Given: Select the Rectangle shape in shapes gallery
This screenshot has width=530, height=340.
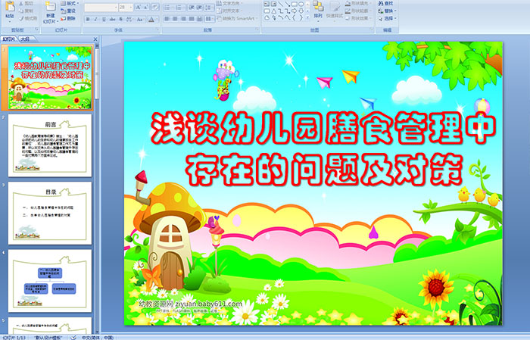Looking at the screenshot, I should (295, 4).
